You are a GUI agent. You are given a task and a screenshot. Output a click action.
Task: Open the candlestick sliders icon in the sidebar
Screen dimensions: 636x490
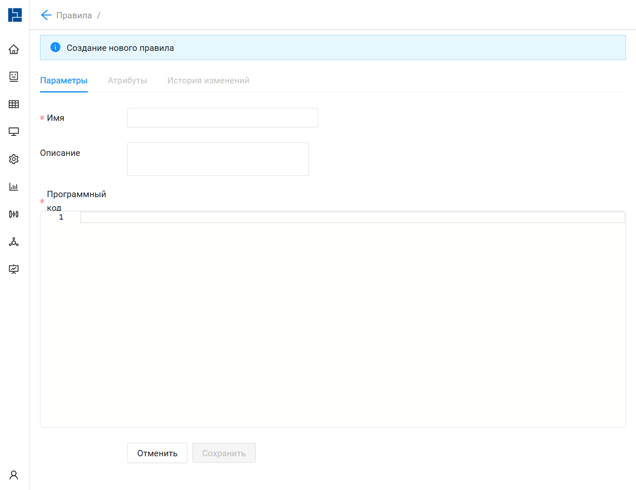coord(14,214)
